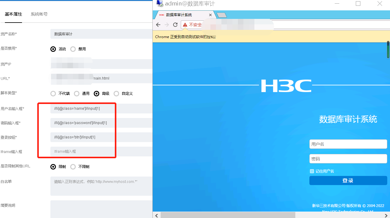Click the 资产名称 input field
Viewport: 390px width, 218px height.
tap(101, 34)
